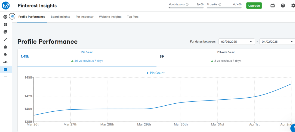The height and width of the screenshot is (132, 295).
Task: Click the green Upgrade button
Action: (254, 6)
